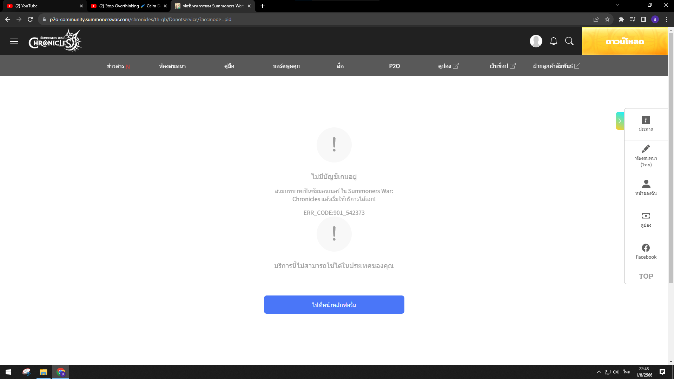
Task: Open tab search dropdown arrow
Action: point(617,5)
